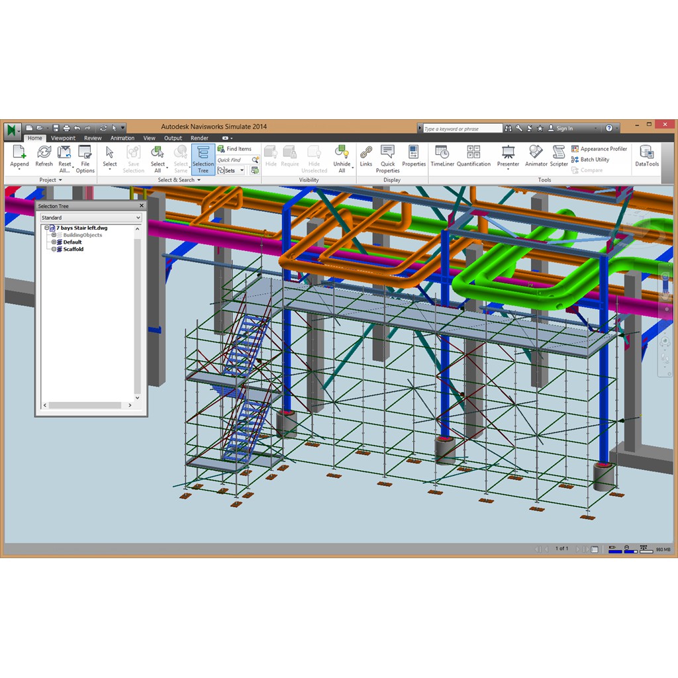Open the Output ribbon tab
The height and width of the screenshot is (678, 678).
pyautogui.click(x=173, y=138)
